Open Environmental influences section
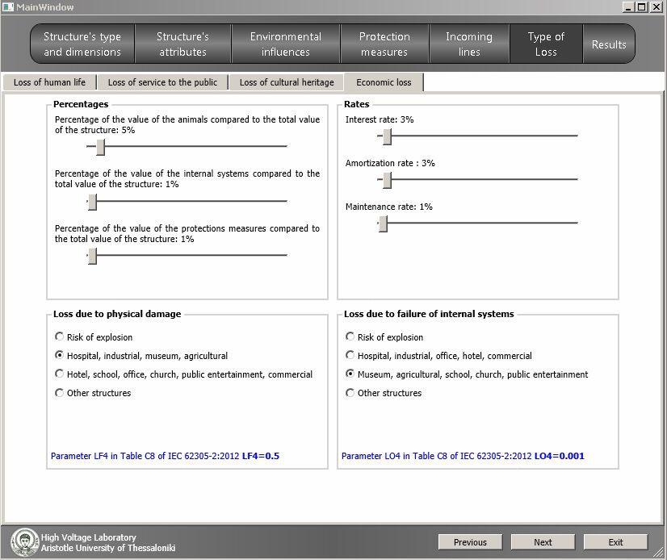The height and width of the screenshot is (560, 667). pos(285,44)
